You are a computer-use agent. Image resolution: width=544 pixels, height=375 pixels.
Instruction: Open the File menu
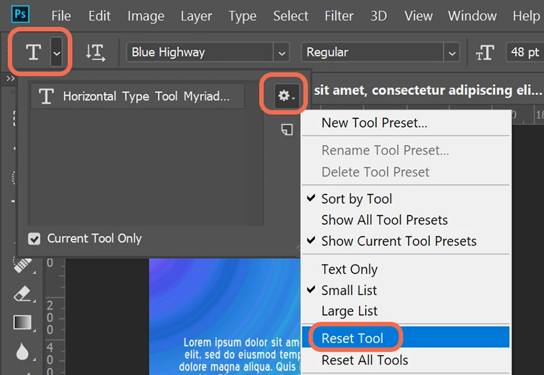click(61, 16)
